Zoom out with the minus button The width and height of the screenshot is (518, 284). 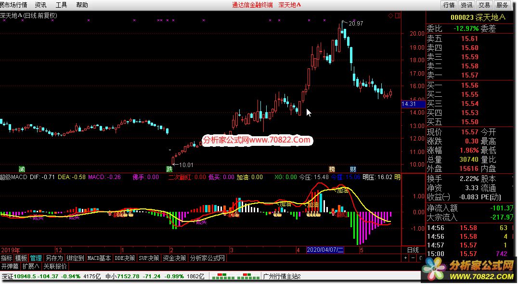point(413,258)
